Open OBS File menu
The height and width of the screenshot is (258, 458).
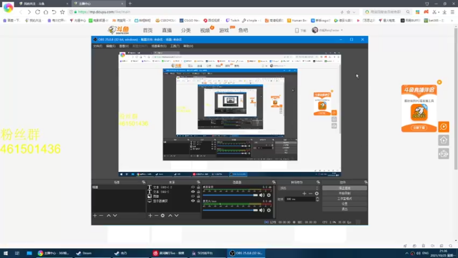pos(97,46)
